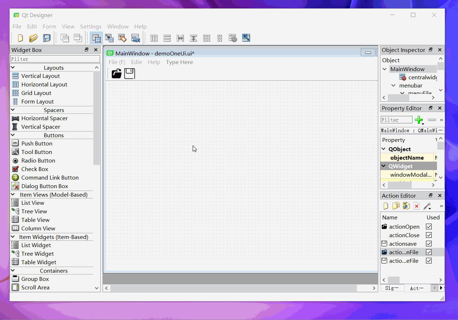Open the View menu

pos(68,26)
